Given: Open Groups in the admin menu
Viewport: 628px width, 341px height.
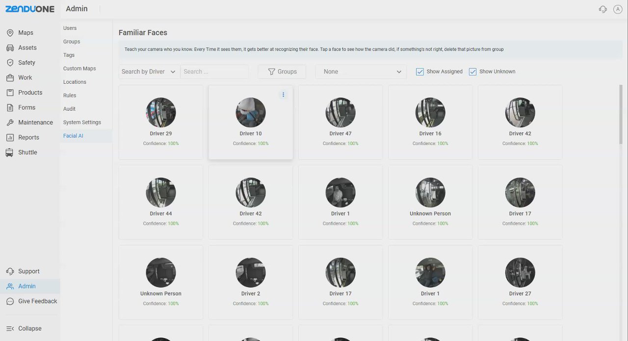Looking at the screenshot, I should point(72,42).
